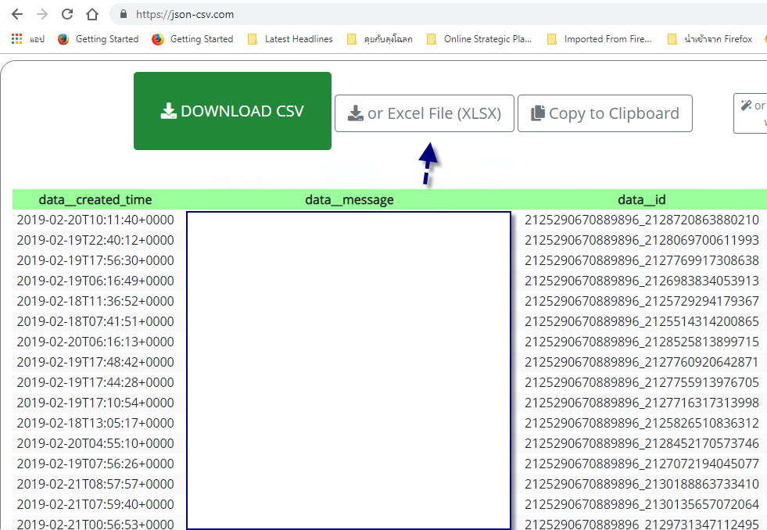This screenshot has width=767, height=530.
Task: Select id 2125290670889896_212776991730863
Action: coord(641,260)
